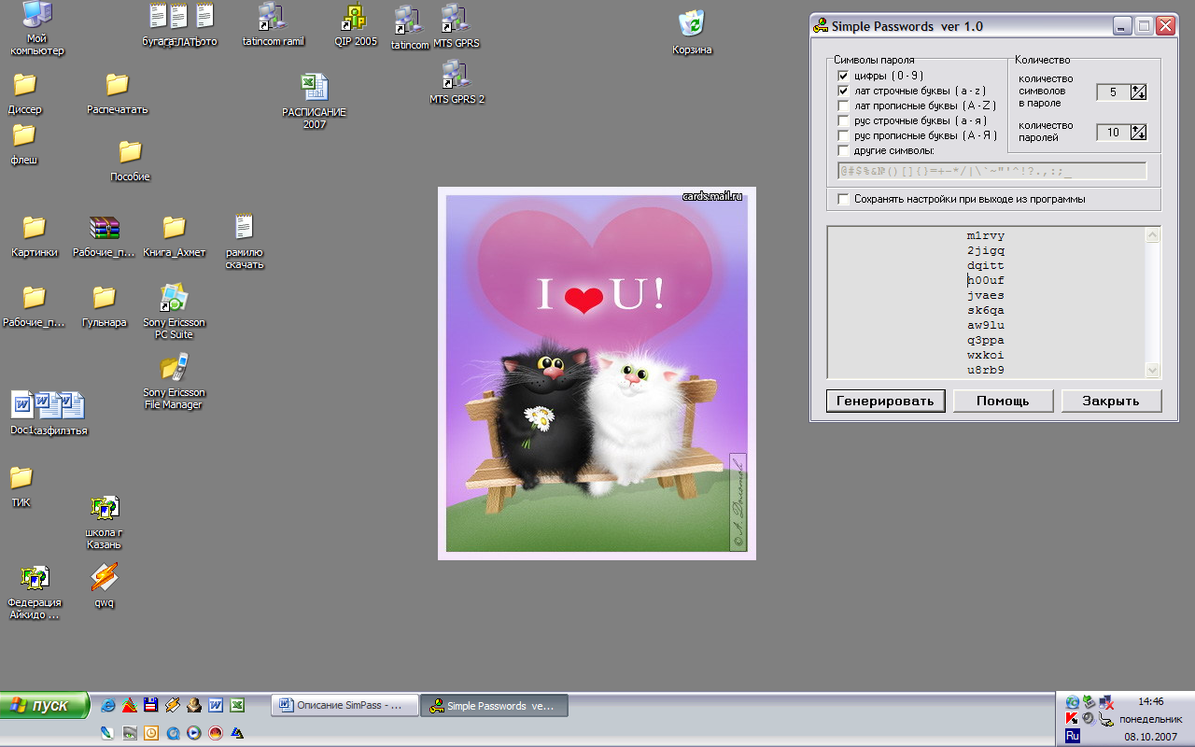Screen dimensions: 1195x747
Task: Switch to Описание SimPass taskbar window
Action: (x=345, y=706)
